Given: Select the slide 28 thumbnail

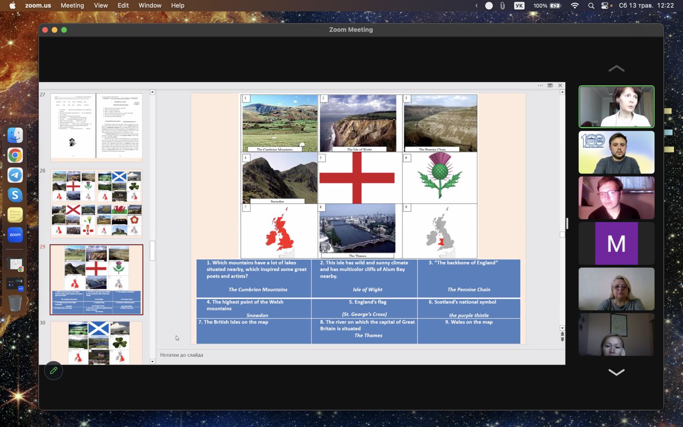Looking at the screenshot, I should [x=96, y=204].
